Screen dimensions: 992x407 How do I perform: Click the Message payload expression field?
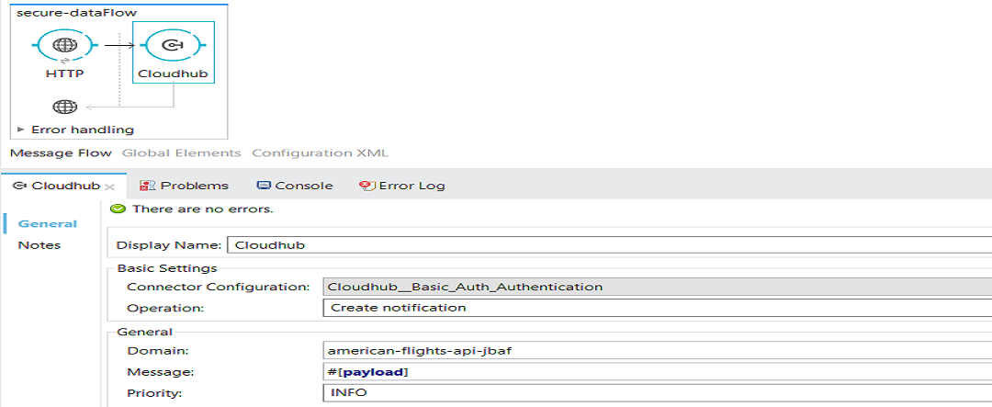point(657,371)
